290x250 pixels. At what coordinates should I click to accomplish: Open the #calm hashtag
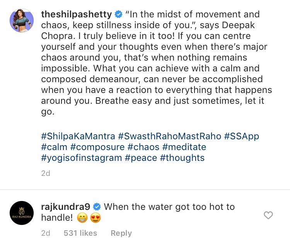pos(54,147)
